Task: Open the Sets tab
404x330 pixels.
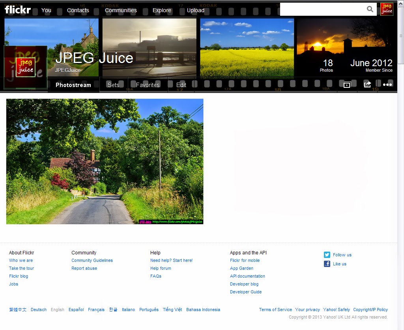Action: coord(113,84)
